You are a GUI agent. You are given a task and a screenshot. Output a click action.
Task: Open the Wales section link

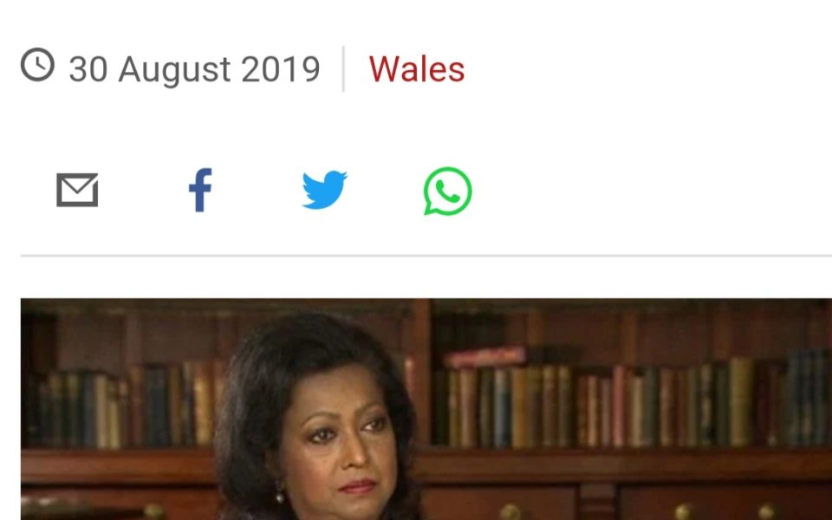coord(417,69)
